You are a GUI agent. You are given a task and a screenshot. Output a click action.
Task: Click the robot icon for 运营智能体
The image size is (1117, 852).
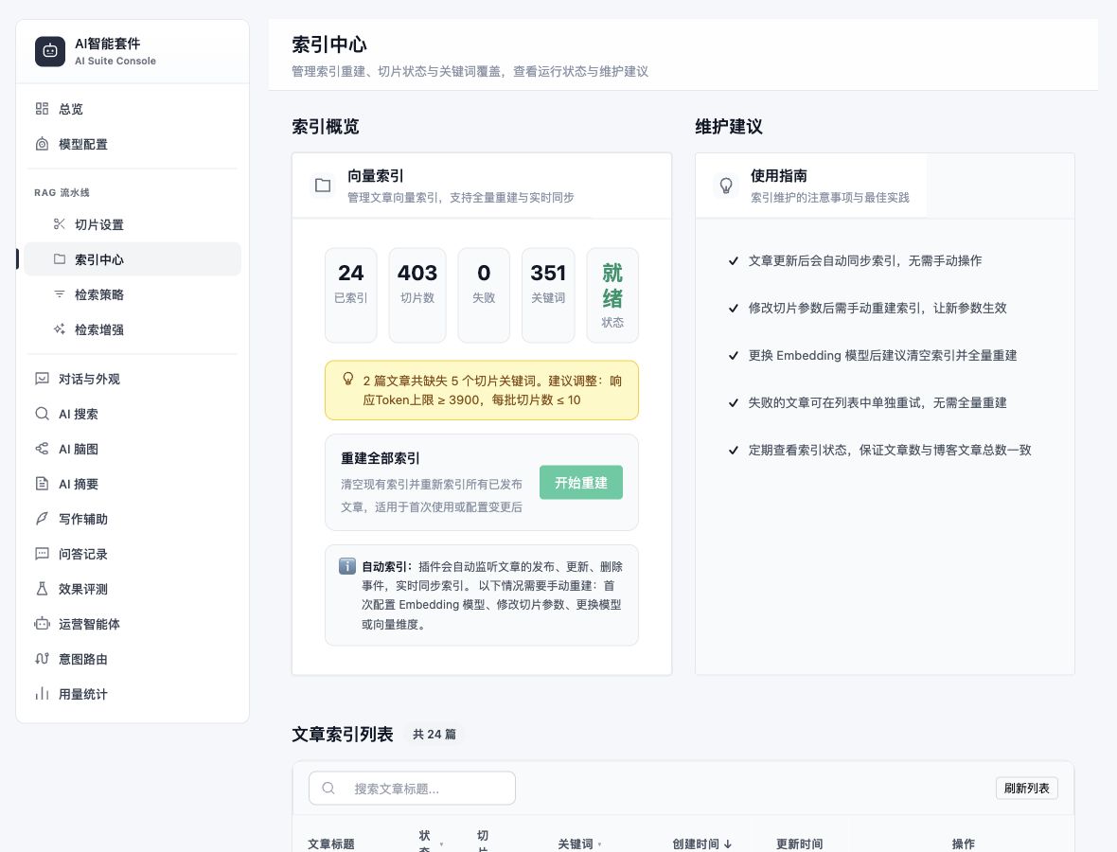pyautogui.click(x=42, y=623)
